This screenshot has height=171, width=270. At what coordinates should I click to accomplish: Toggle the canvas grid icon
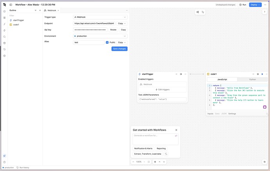pos(155,162)
